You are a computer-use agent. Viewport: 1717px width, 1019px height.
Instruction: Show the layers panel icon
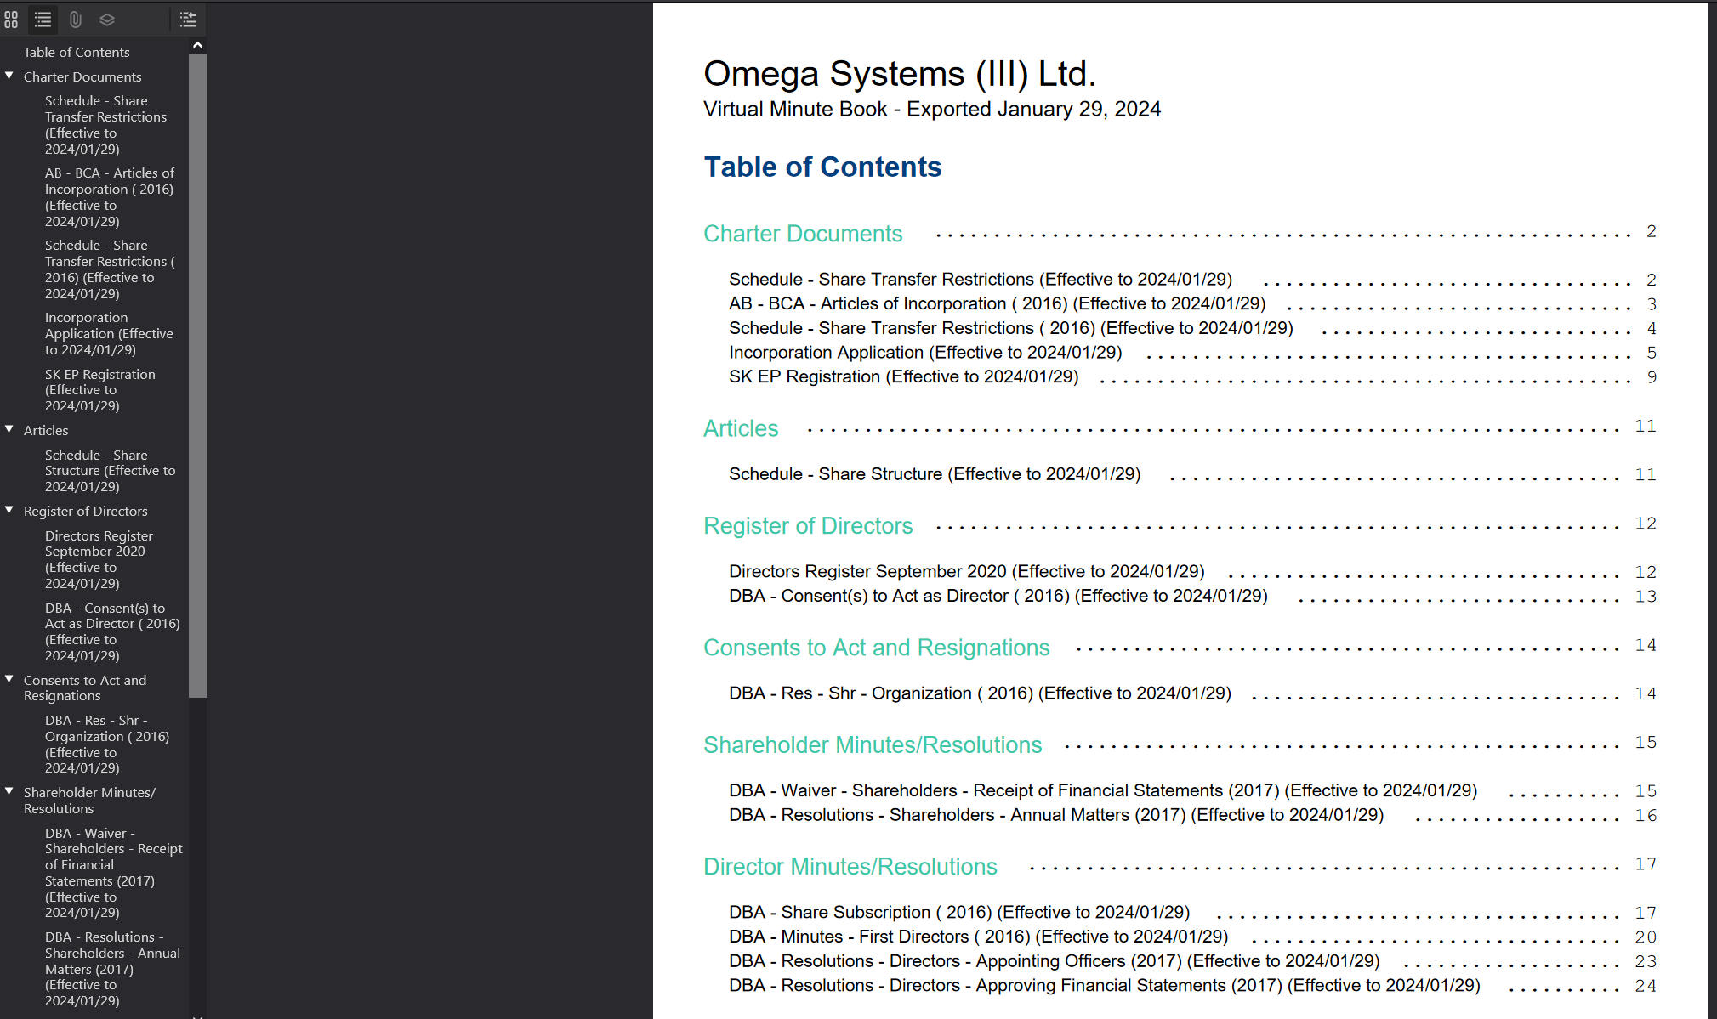107,19
